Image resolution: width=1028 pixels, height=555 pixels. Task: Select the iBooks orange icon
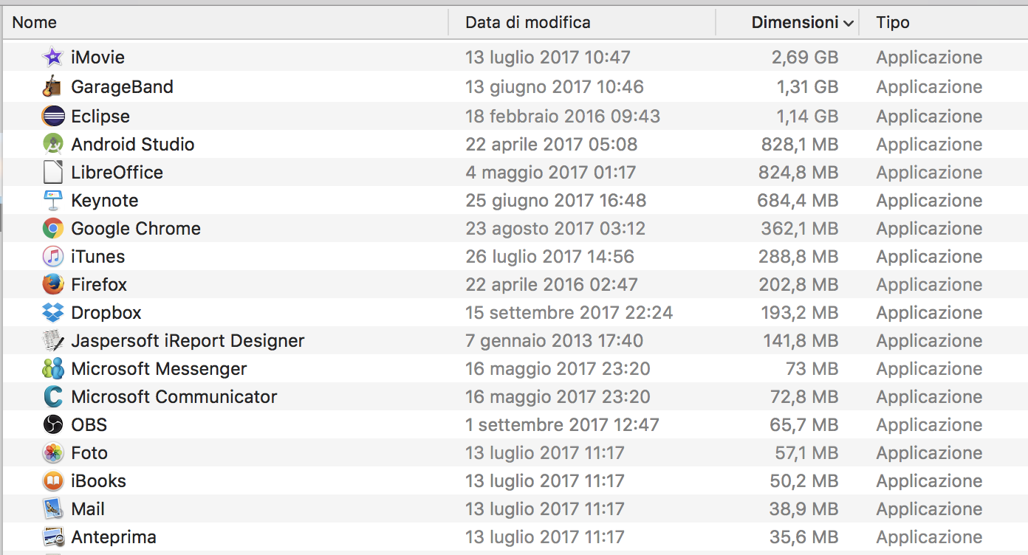tap(52, 480)
